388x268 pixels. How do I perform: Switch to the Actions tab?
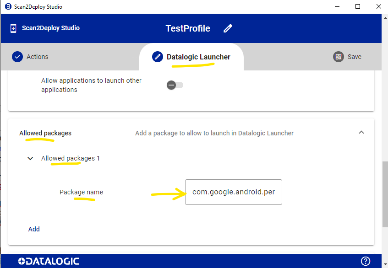coord(37,57)
